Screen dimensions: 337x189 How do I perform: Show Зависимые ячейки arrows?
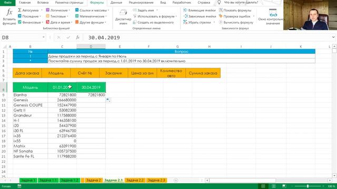pyautogui.click(x=200, y=16)
